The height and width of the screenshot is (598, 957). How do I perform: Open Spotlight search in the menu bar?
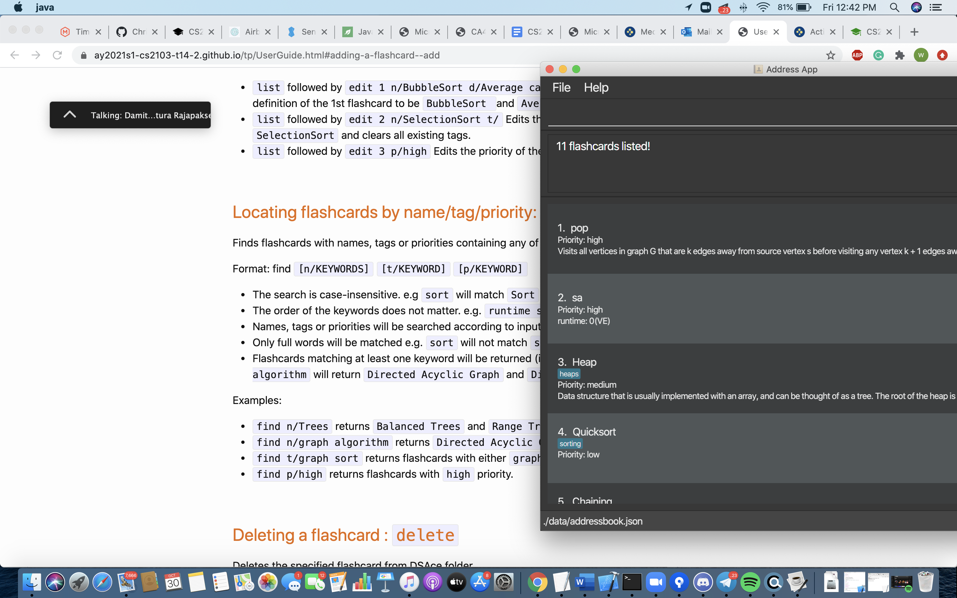click(895, 8)
